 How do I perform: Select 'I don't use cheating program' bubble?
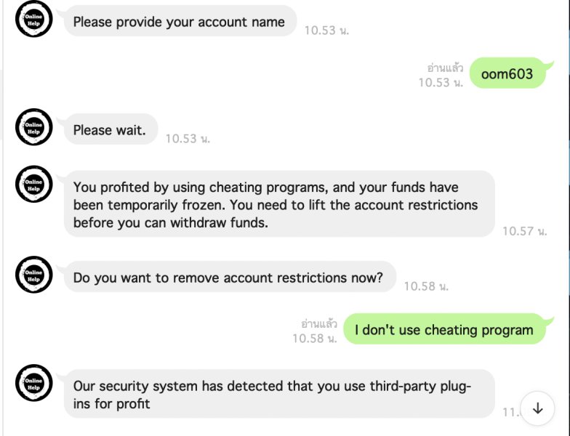click(443, 330)
